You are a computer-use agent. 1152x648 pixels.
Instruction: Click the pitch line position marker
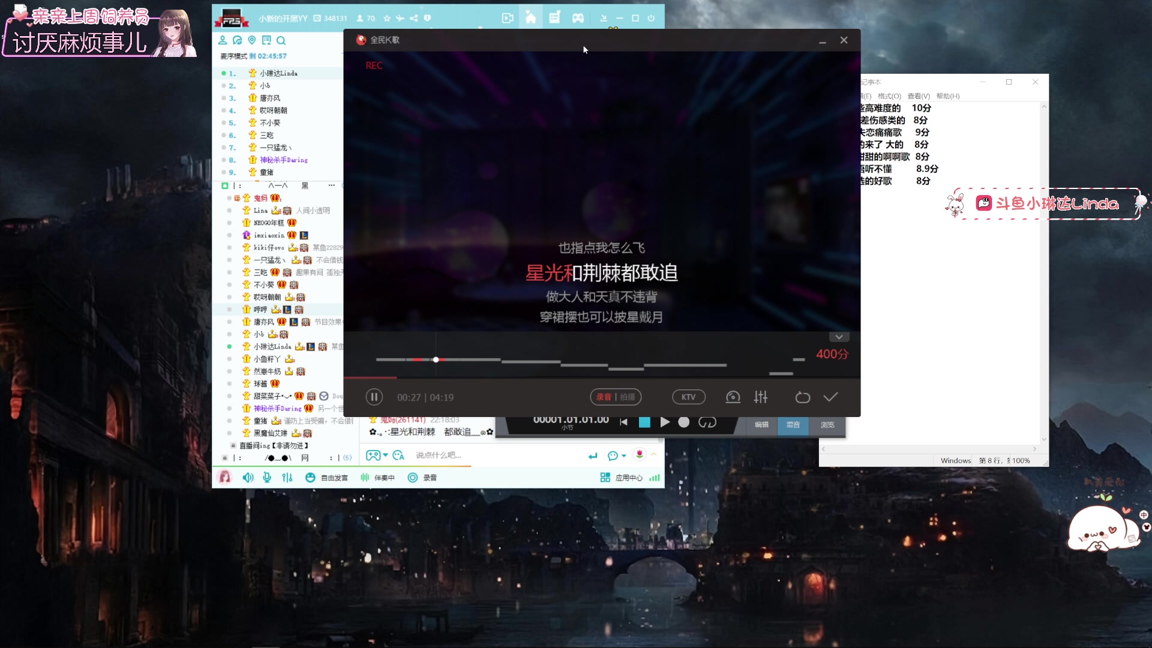436,359
